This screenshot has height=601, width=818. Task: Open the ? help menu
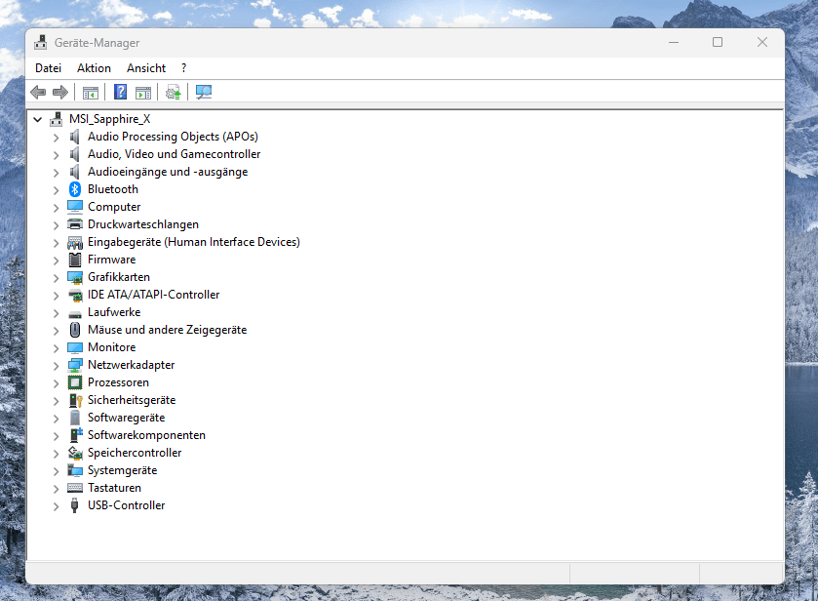coord(183,68)
